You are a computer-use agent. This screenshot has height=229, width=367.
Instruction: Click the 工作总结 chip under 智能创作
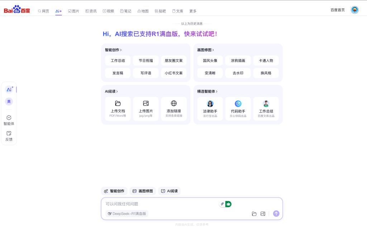click(118, 60)
